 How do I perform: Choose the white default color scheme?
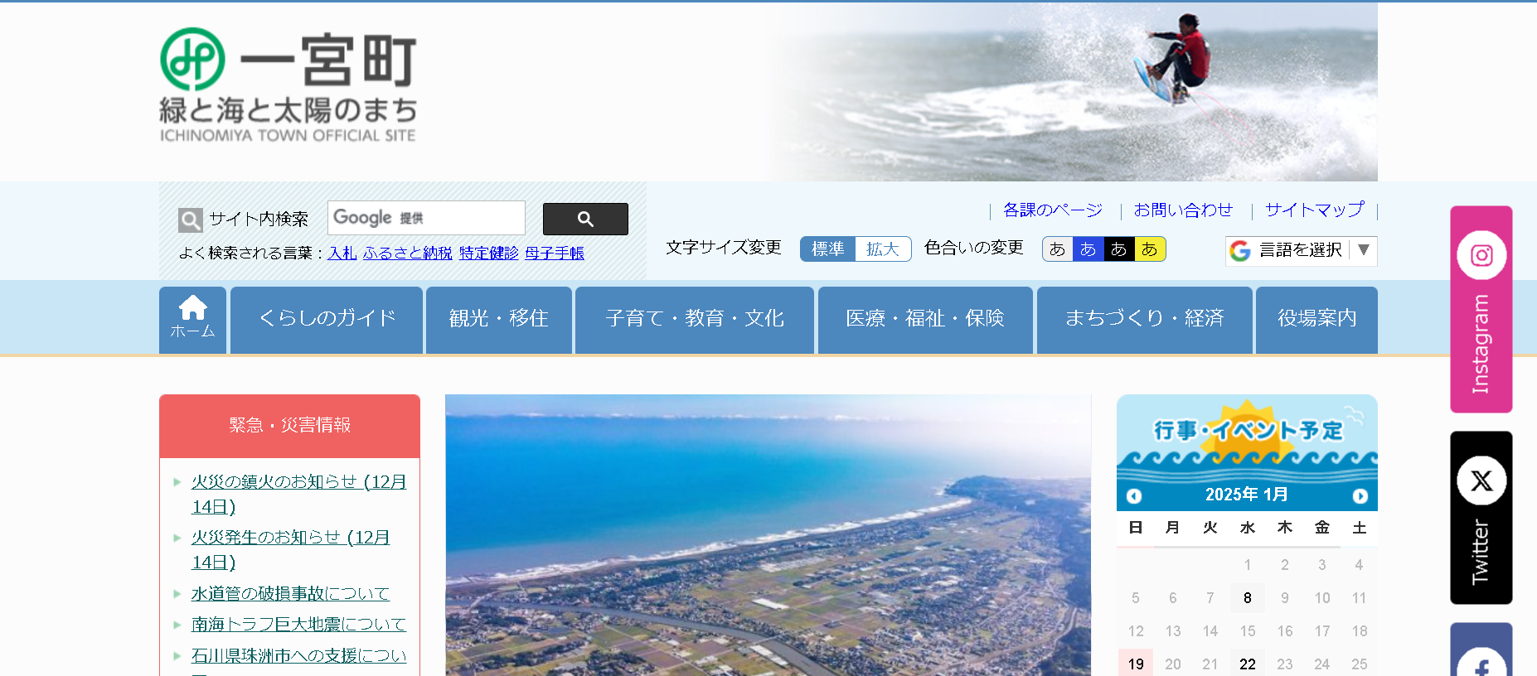(x=1057, y=249)
